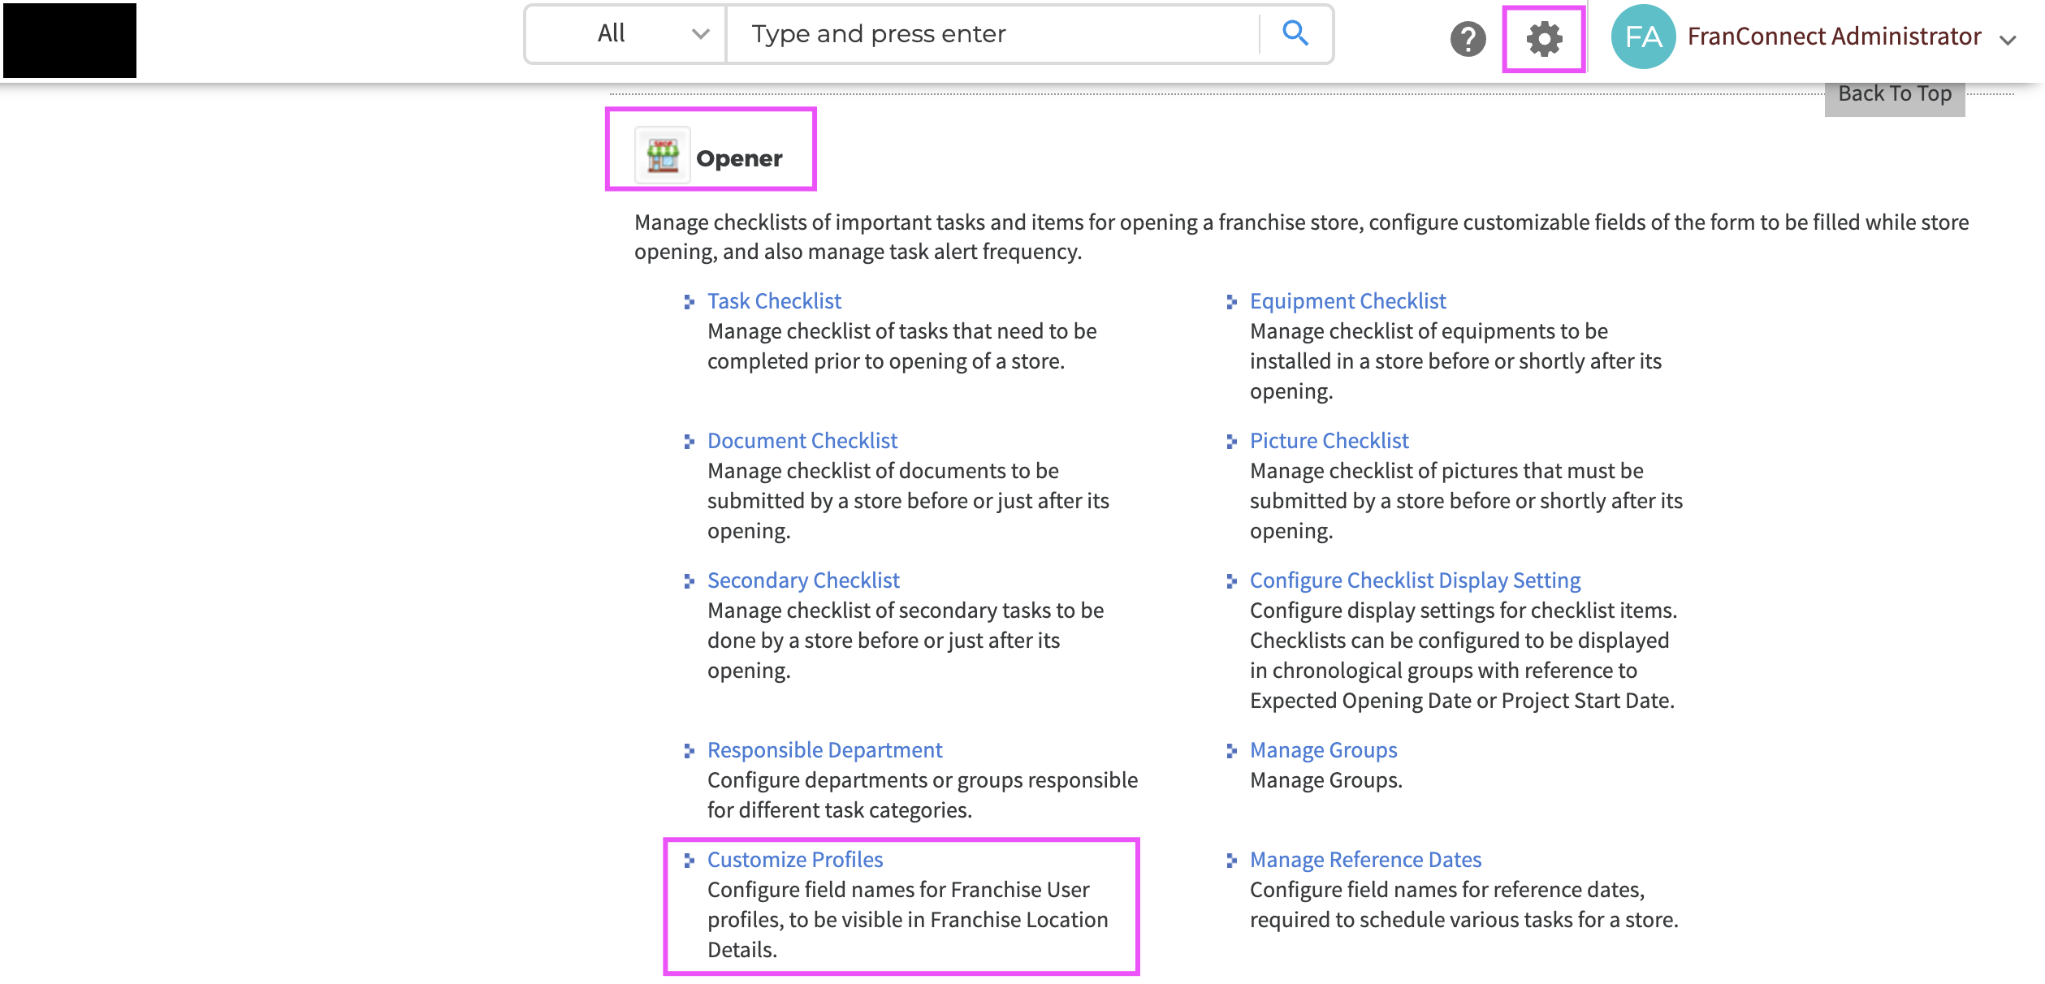Open Manage Reference Dates link

(1365, 860)
